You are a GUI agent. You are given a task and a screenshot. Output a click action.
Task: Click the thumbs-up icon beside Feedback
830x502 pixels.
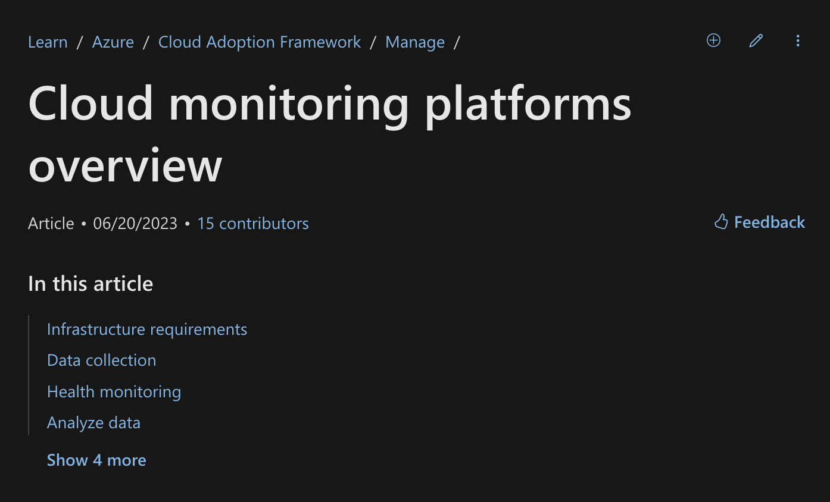[721, 221]
